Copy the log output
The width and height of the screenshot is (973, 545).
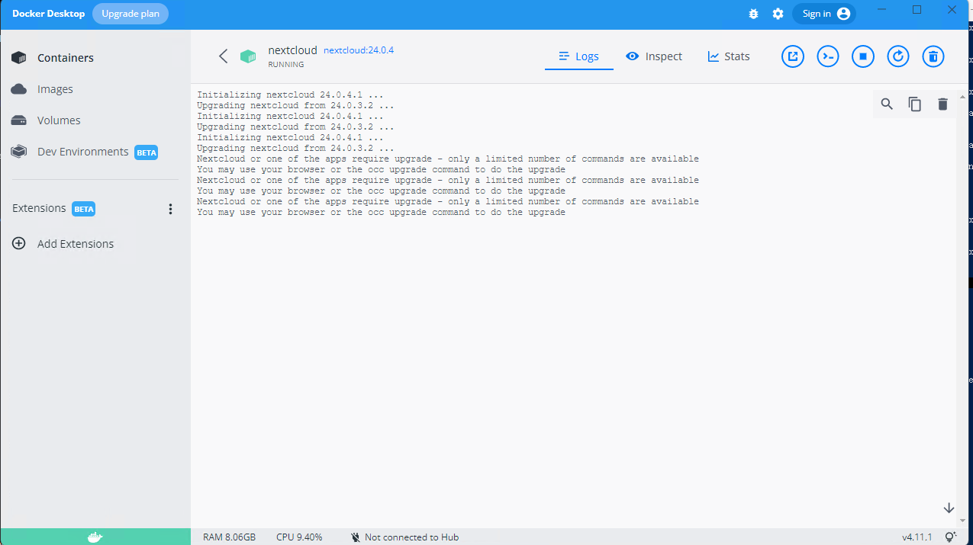[914, 104]
